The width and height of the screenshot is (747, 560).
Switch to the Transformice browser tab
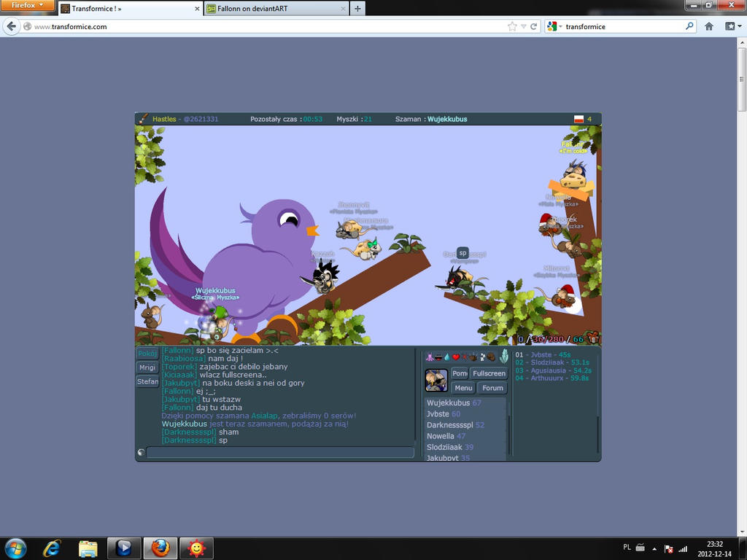[x=130, y=9]
